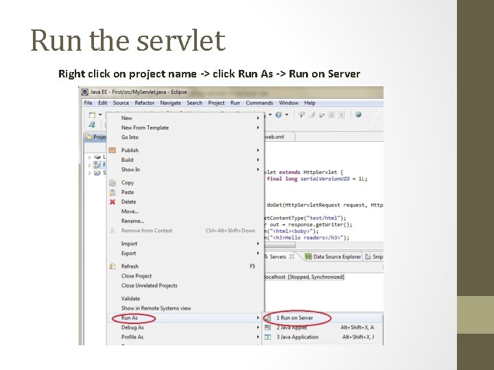The height and width of the screenshot is (370, 494).
Task: Click the web browser globe icon in the toolbar
Action: click(358, 114)
